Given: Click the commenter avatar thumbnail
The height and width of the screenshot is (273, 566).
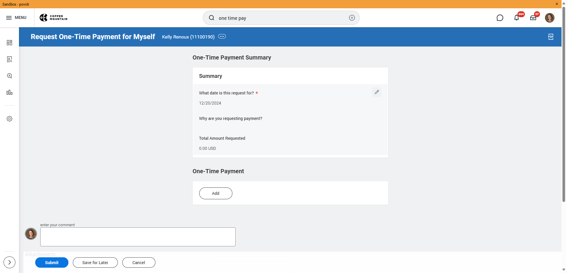Looking at the screenshot, I should 31,234.
